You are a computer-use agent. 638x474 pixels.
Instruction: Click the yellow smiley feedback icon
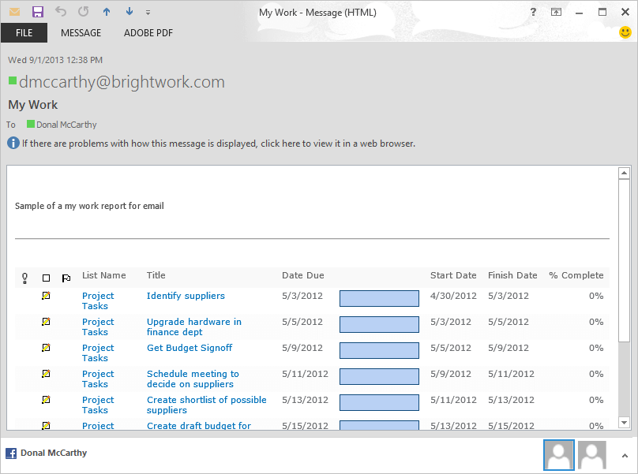point(625,33)
